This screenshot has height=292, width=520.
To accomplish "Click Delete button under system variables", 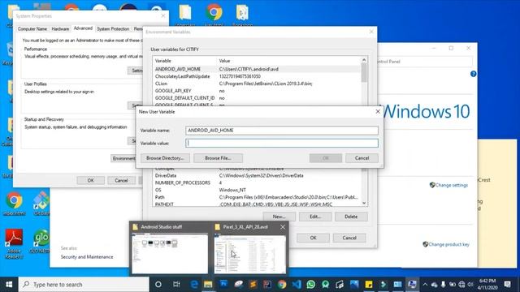I will pyautogui.click(x=351, y=217).
